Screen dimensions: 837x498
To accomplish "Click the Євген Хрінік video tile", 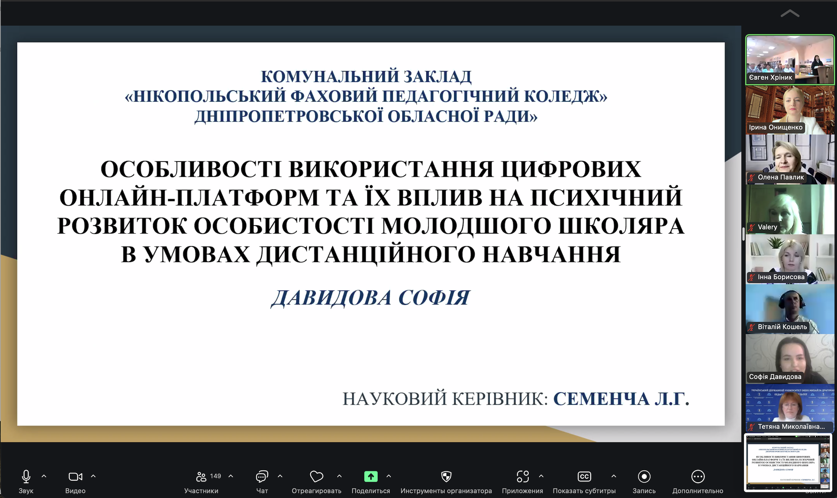I will [x=790, y=59].
